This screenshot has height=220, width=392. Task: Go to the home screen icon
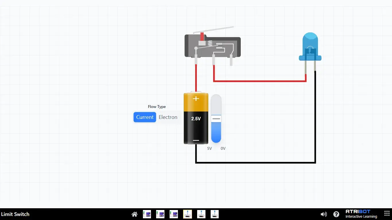(134, 214)
